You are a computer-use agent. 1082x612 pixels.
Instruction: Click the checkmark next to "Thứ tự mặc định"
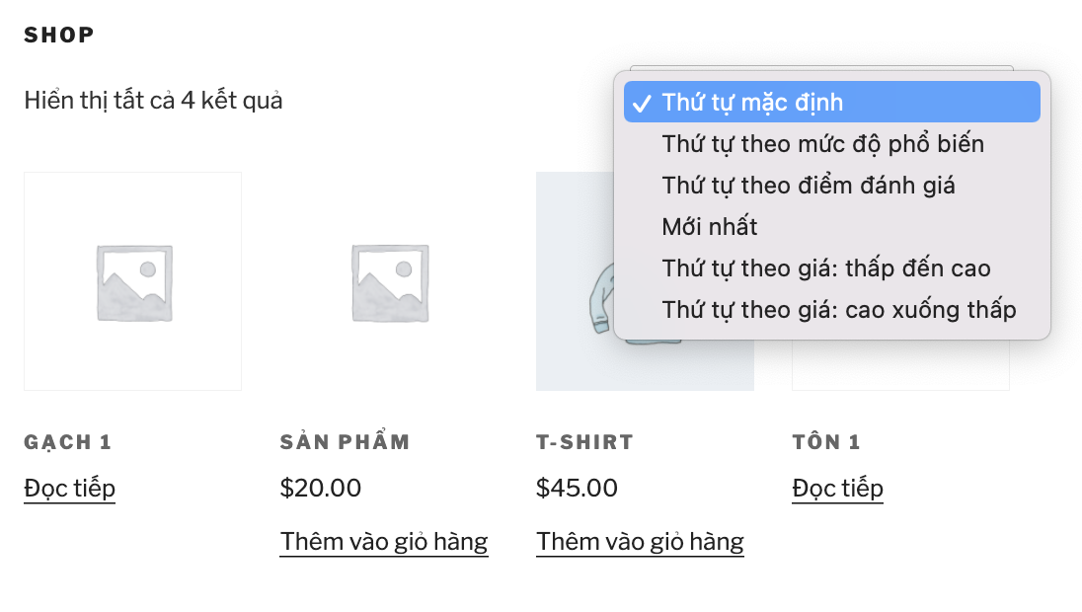643,101
